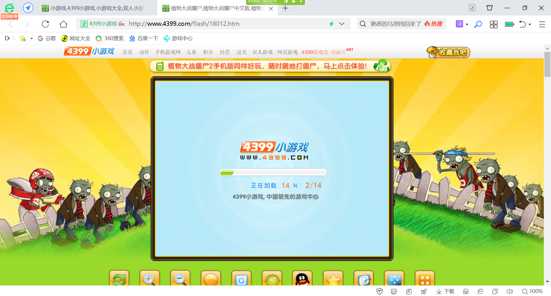Screen dimensions: 551x296
Task: Click the blue square frame icon
Action: (x=241, y=278)
